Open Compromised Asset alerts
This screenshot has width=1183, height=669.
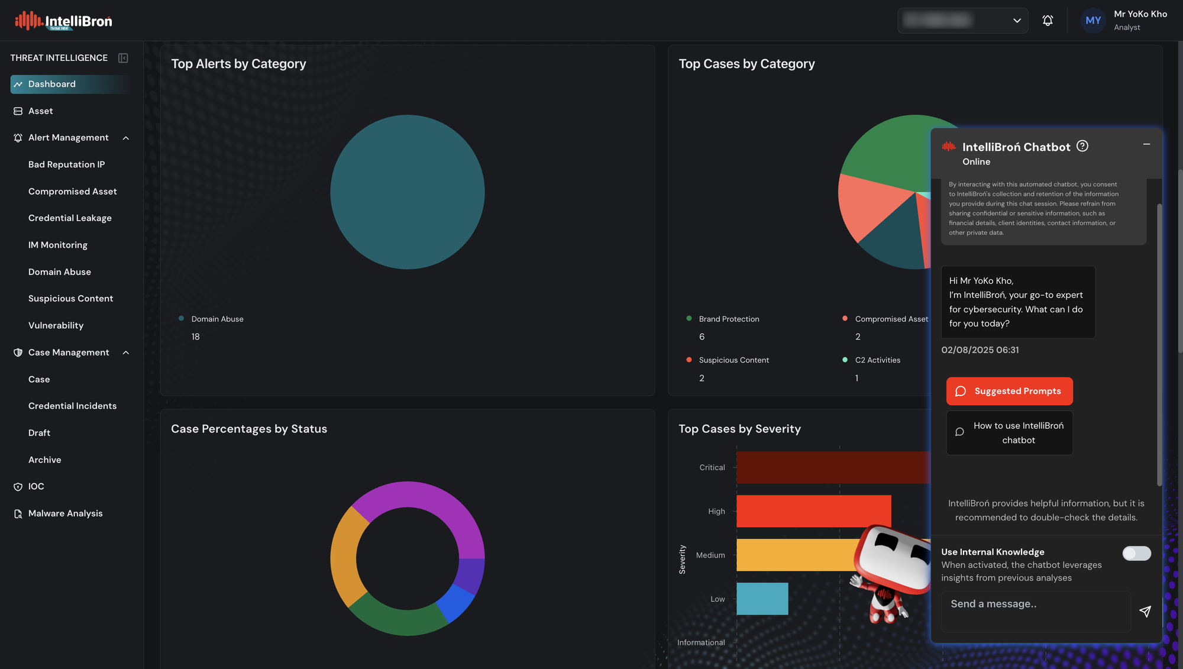pyautogui.click(x=72, y=192)
